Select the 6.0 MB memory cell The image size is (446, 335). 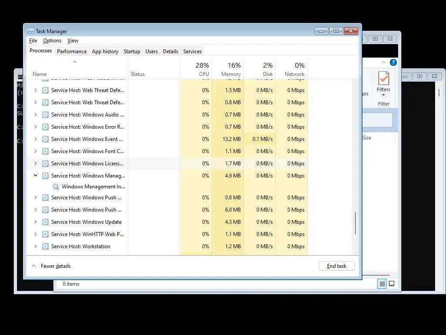coord(228,210)
